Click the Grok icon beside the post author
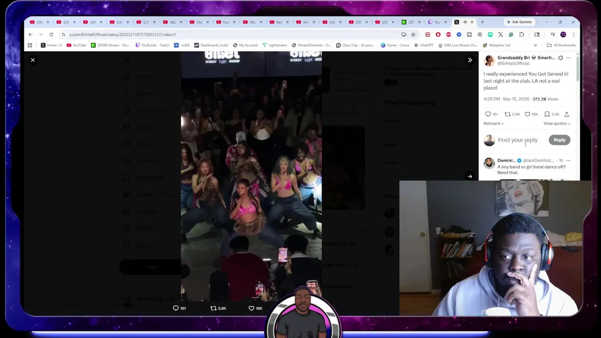This screenshot has width=601, height=338. 560,58
